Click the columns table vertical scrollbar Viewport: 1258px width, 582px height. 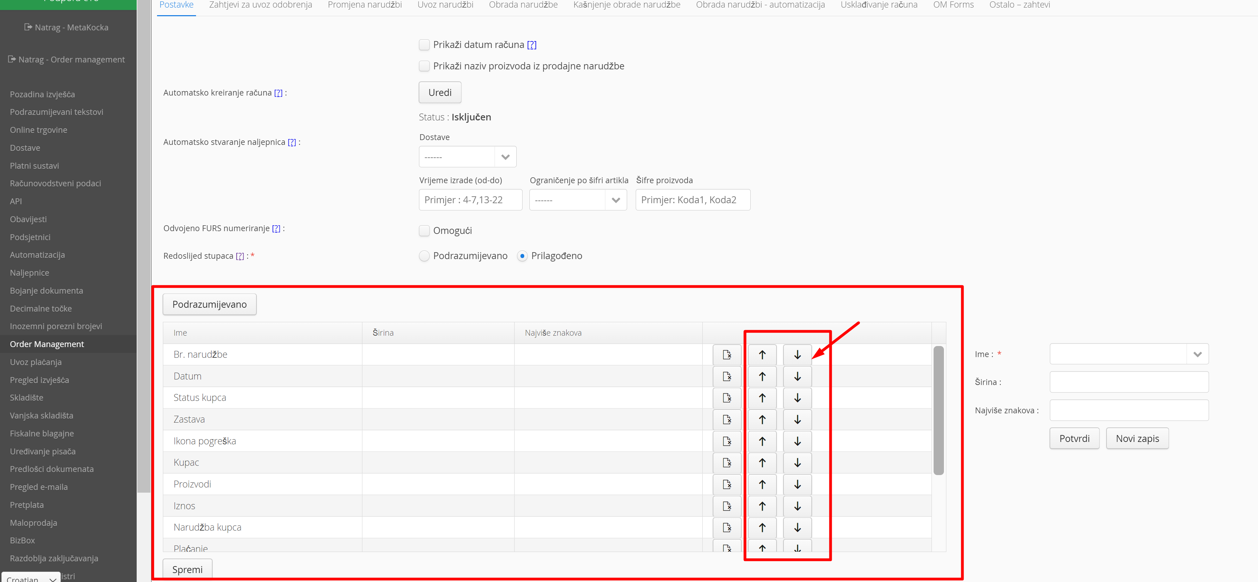(938, 410)
